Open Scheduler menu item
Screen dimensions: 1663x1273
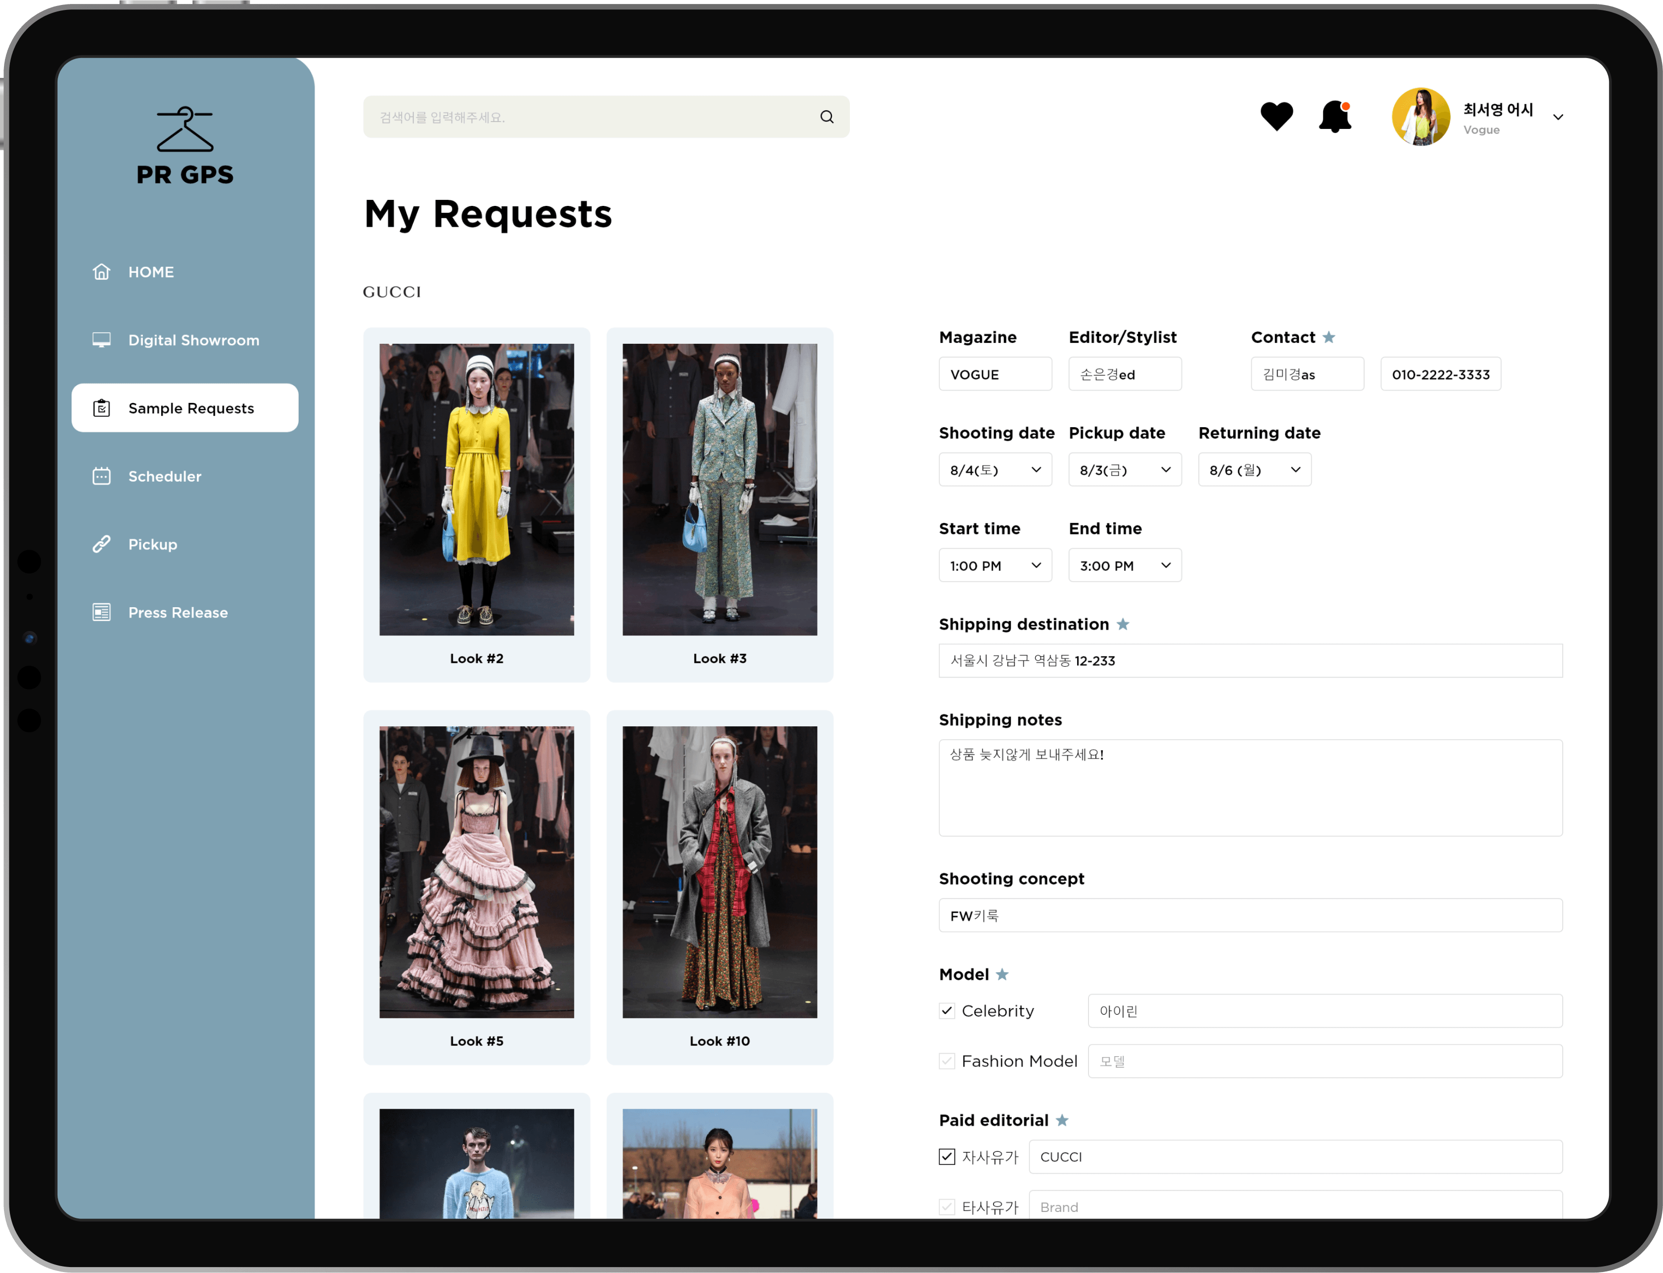185,476
